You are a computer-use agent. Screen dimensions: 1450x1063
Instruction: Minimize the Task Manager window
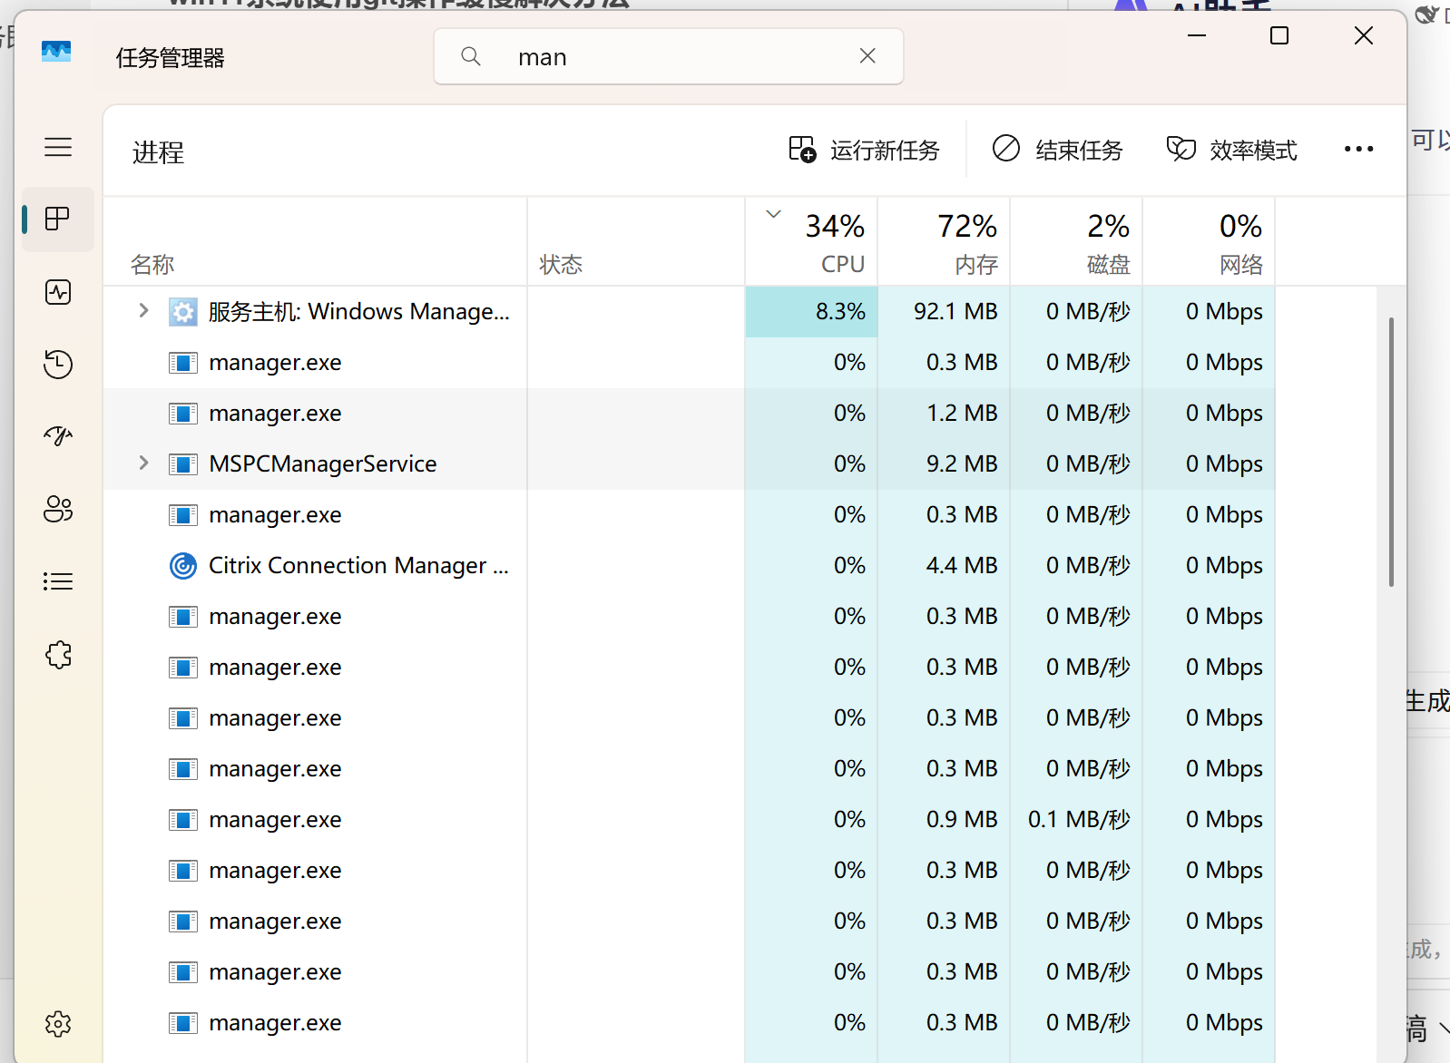click(x=1197, y=35)
